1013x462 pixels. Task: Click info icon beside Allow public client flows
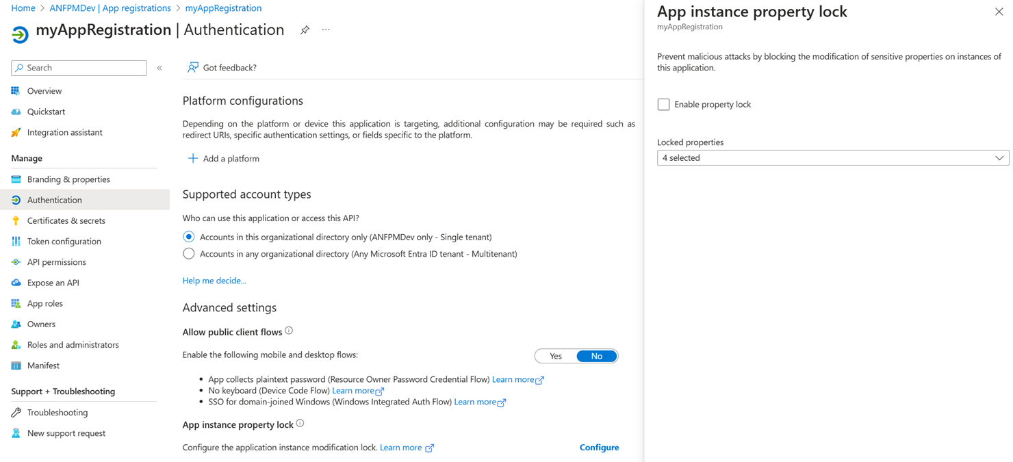(x=289, y=331)
